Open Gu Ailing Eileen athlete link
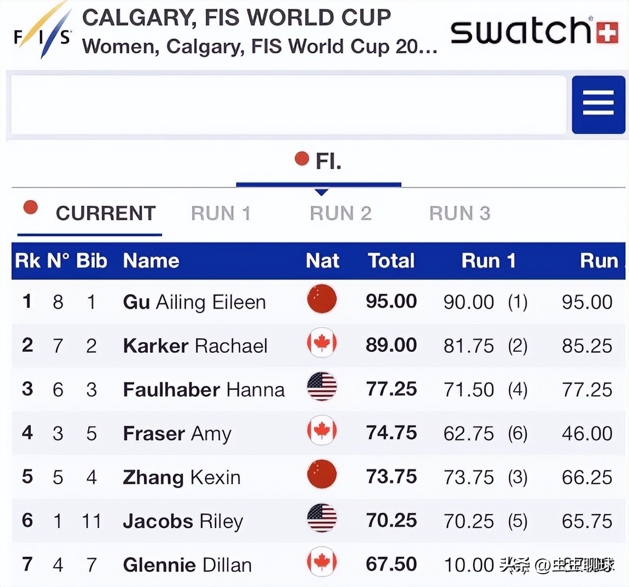 click(x=194, y=302)
